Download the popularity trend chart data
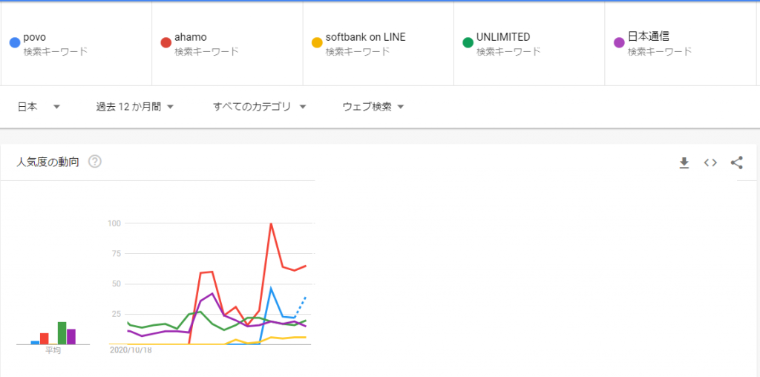This screenshot has height=377, width=760. (x=684, y=163)
